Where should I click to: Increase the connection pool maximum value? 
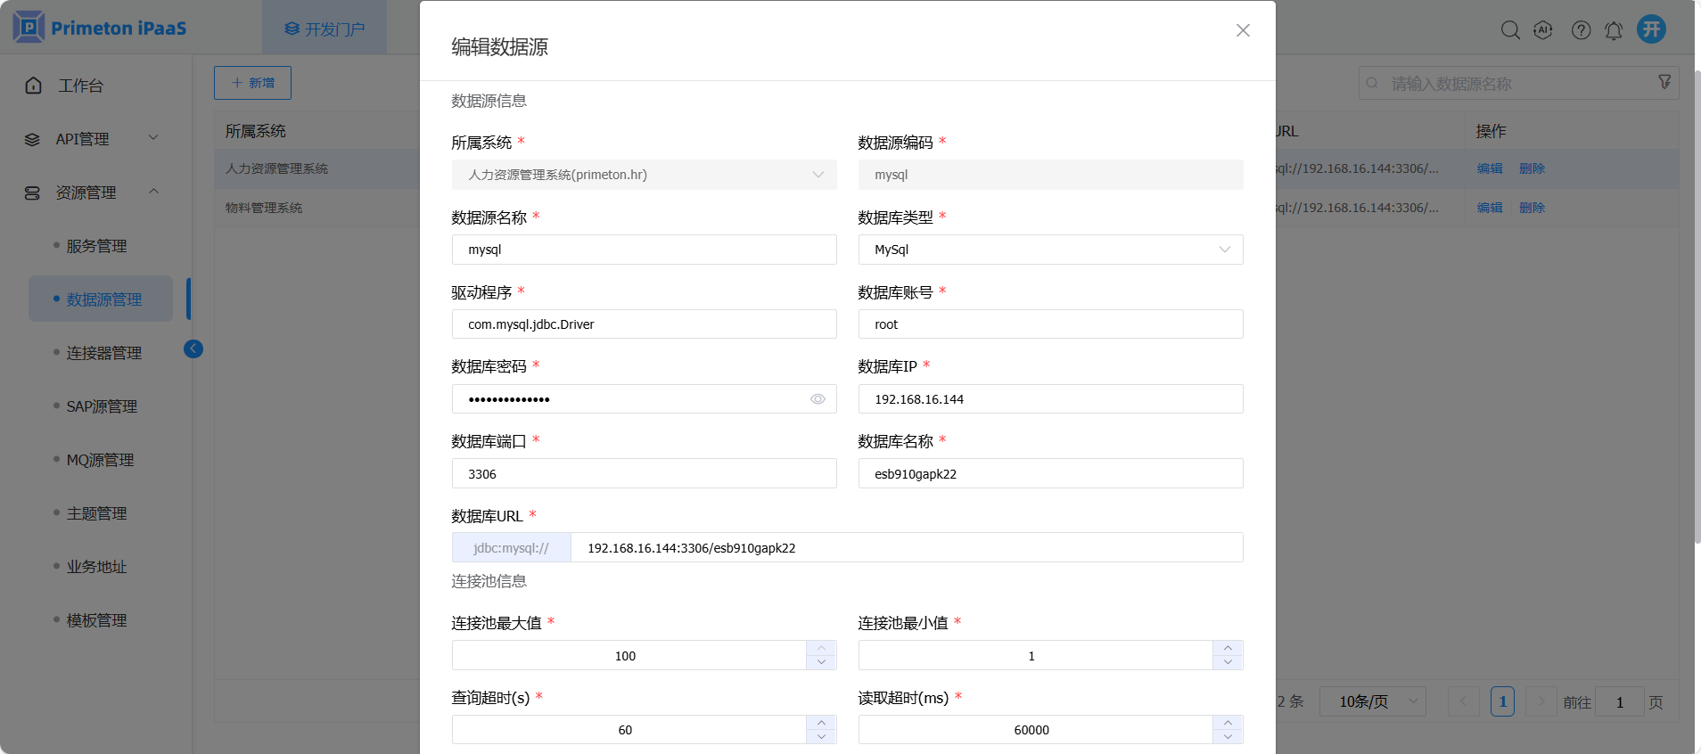pos(821,648)
